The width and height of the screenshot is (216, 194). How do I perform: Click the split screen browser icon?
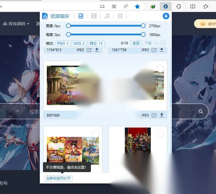[193, 6]
